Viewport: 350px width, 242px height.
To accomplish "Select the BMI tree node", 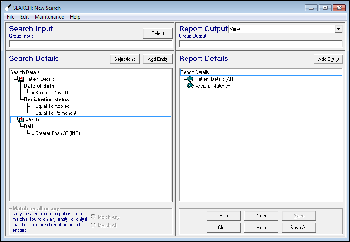I will (x=28, y=126).
